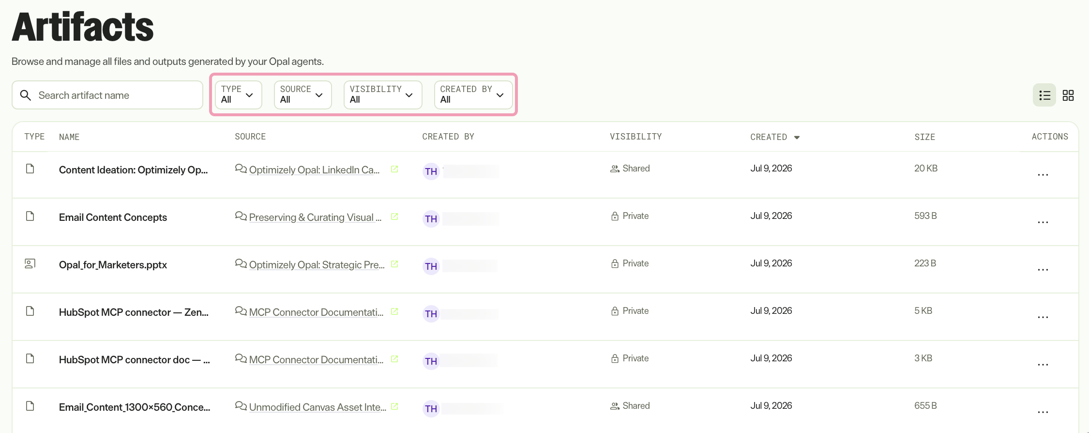Open actions menu for HubSpot MCP connector doc row
1089x433 pixels.
pos(1043,365)
